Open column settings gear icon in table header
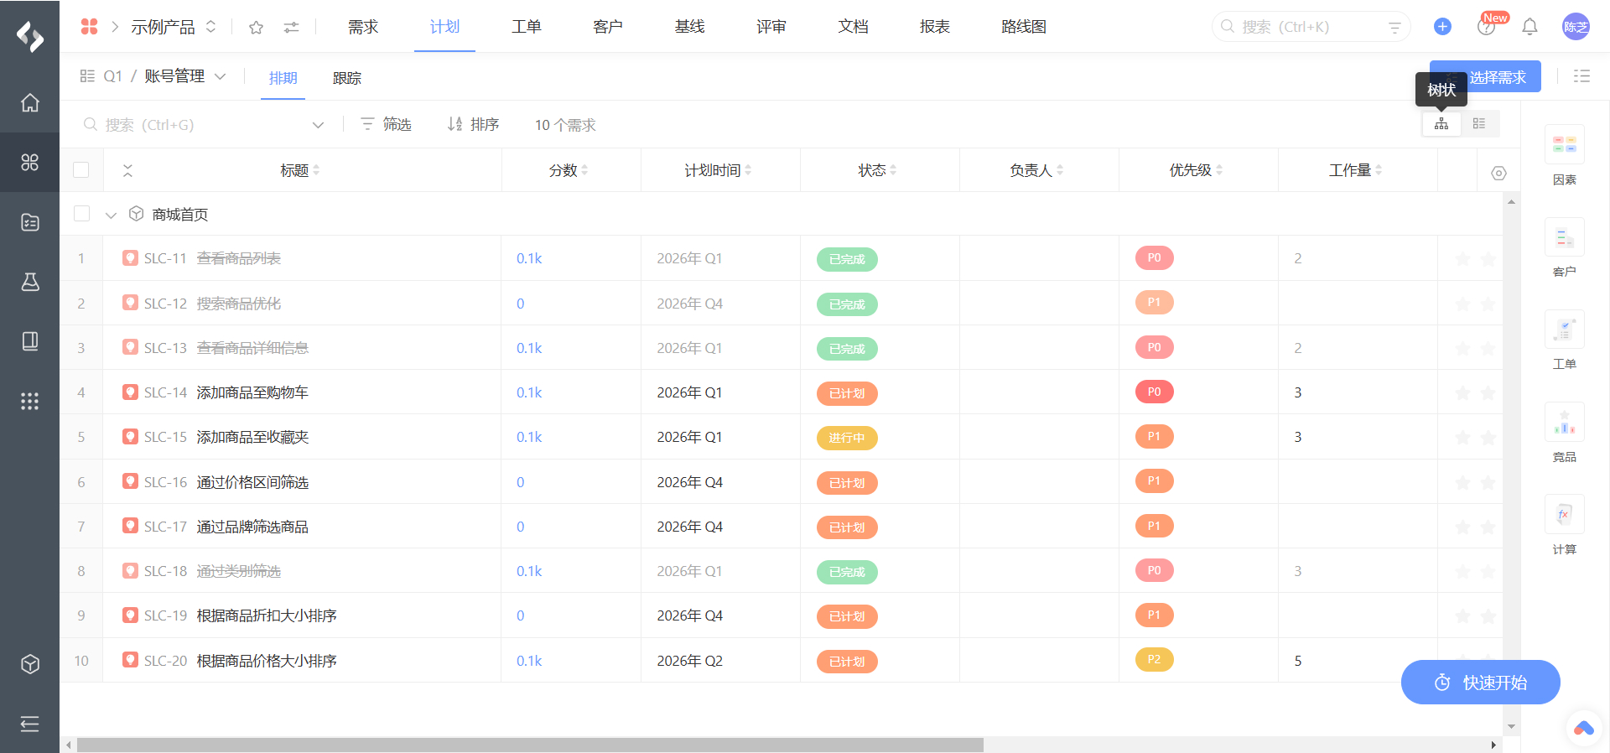Screen dimensions: 1610x753 (x=1499, y=173)
